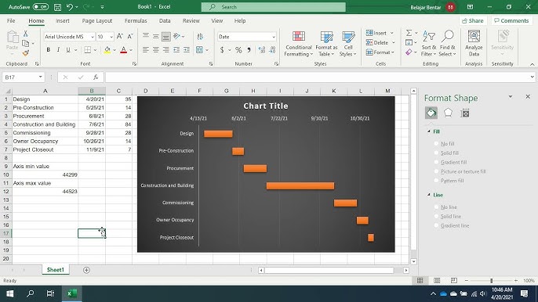
Task: Open Windows Start menu
Action: click(x=9, y=293)
